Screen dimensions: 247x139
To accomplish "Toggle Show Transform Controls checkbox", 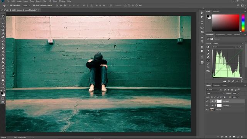I will (34, 5).
